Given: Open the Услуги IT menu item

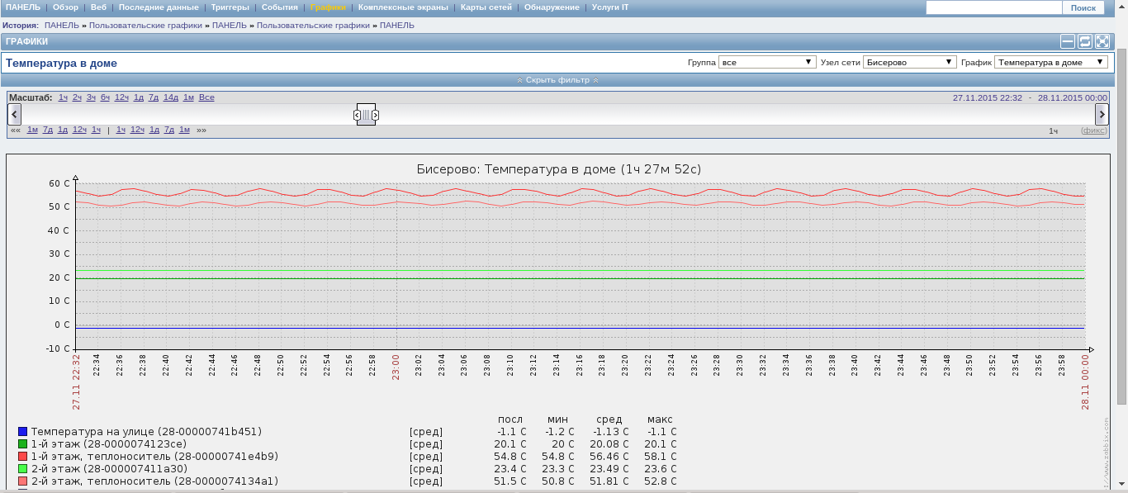Looking at the screenshot, I should coord(610,7).
